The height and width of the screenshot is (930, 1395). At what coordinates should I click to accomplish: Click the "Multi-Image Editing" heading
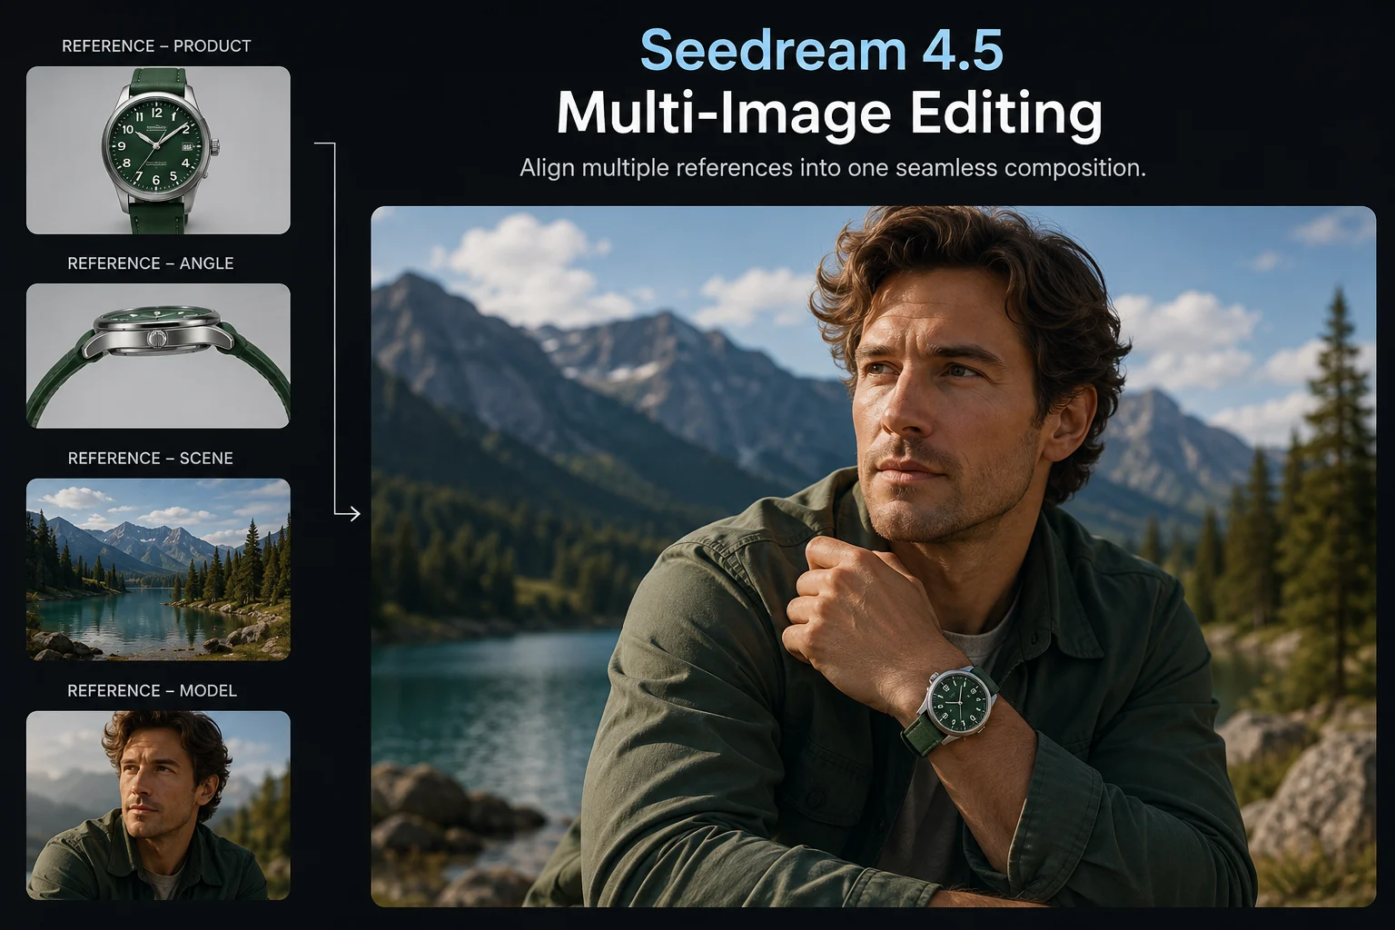[829, 114]
